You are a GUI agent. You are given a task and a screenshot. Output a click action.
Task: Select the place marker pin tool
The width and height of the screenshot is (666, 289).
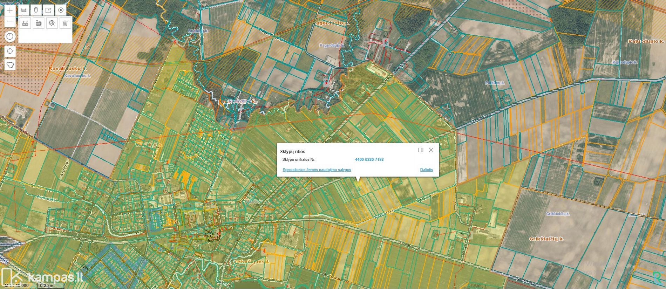click(x=36, y=10)
